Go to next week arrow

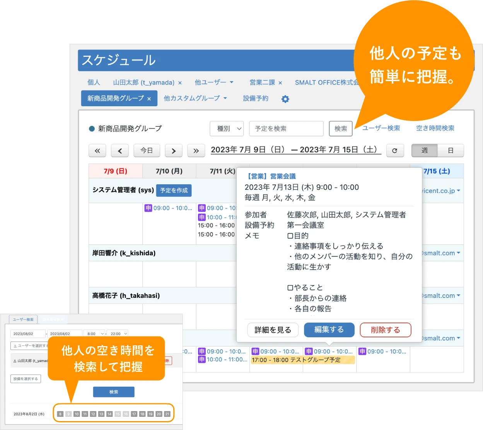pos(174,151)
